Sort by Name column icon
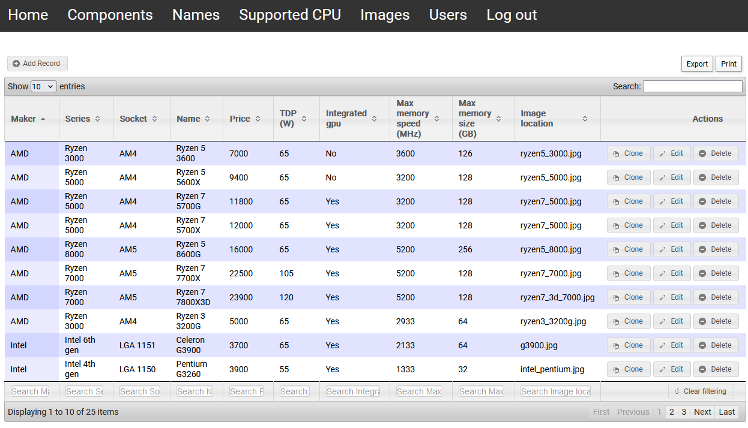This screenshot has width=748, height=428. pos(207,119)
